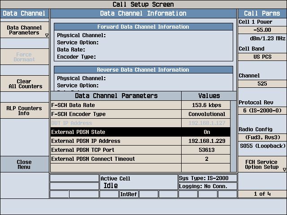Expand the arrow on FCH Service Option Setup
The image size is (287, 215).
(x=284, y=170)
